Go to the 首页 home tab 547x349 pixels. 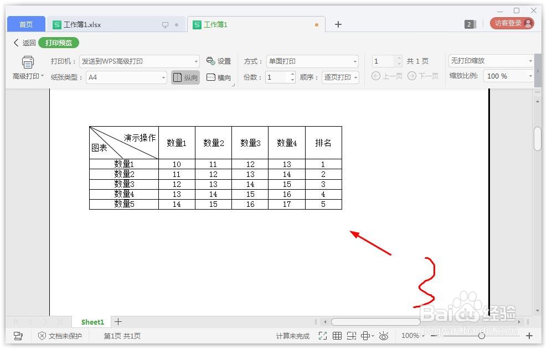25,24
